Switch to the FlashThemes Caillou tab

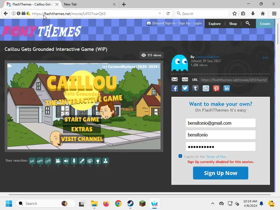(32, 4)
